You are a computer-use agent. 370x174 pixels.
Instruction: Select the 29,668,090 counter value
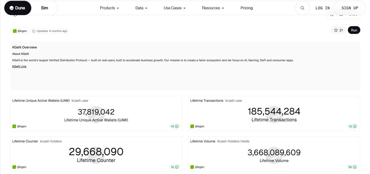(x=96, y=152)
